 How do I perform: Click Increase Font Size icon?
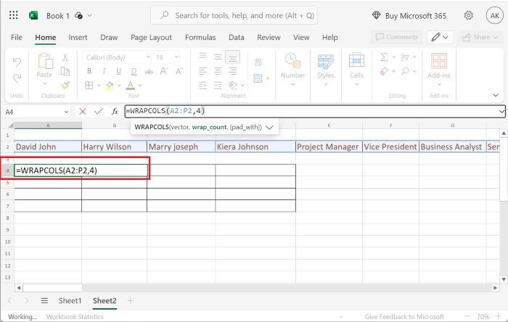pos(164,71)
